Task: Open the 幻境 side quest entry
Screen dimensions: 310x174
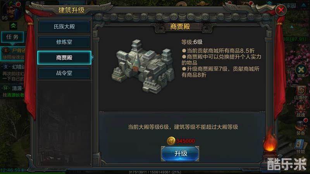Action: [x=13, y=73]
